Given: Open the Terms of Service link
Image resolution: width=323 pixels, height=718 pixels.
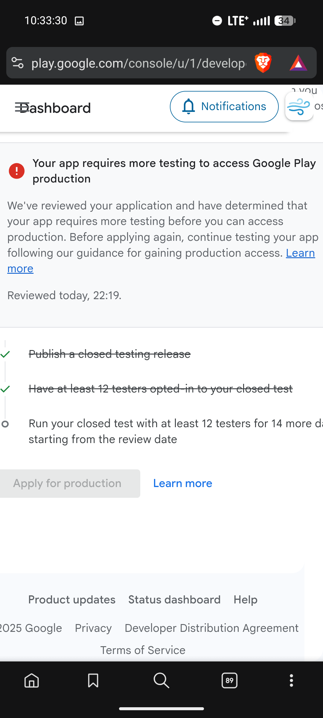Looking at the screenshot, I should click(143, 650).
